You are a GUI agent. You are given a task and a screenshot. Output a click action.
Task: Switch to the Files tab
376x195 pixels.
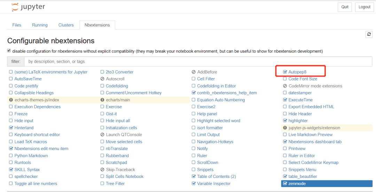[17, 25]
